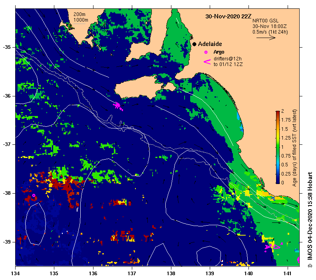Click the 0.5m/s velocity scale arrow
The height and width of the screenshot is (280, 316).
[x=266, y=38]
